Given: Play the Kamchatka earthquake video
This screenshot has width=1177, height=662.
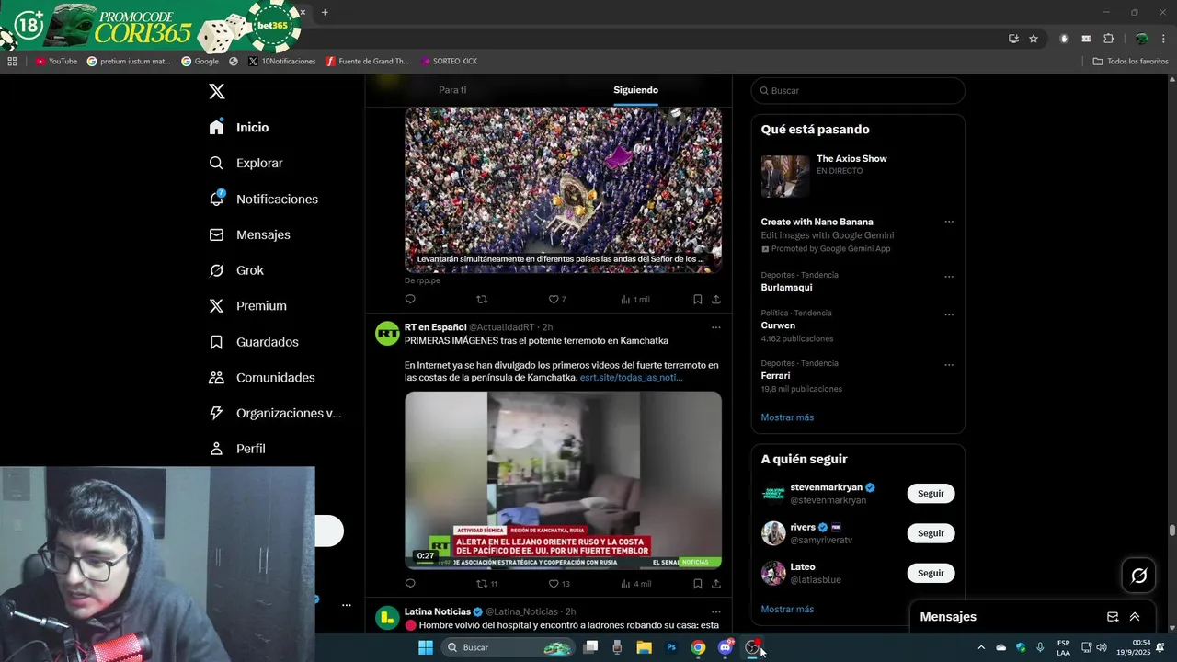Looking at the screenshot, I should [563, 480].
